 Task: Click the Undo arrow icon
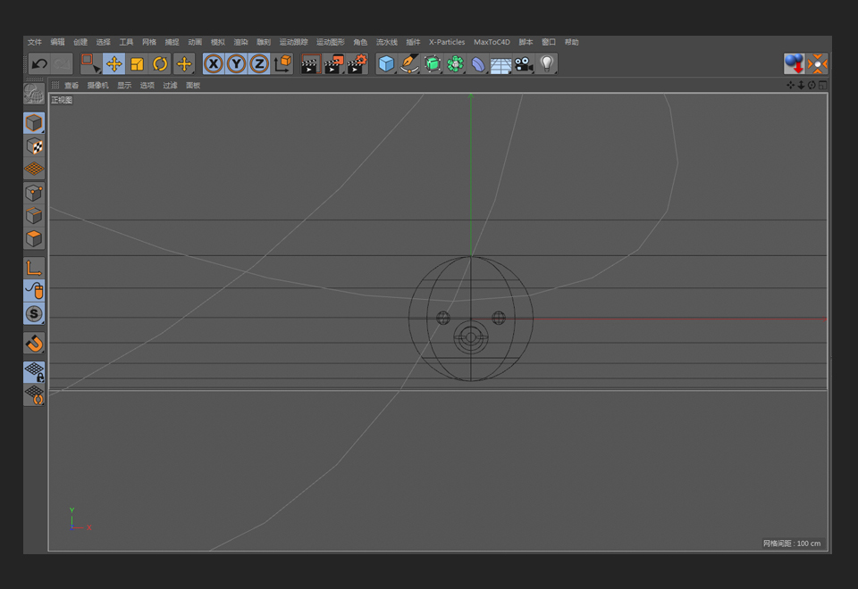[x=39, y=64]
